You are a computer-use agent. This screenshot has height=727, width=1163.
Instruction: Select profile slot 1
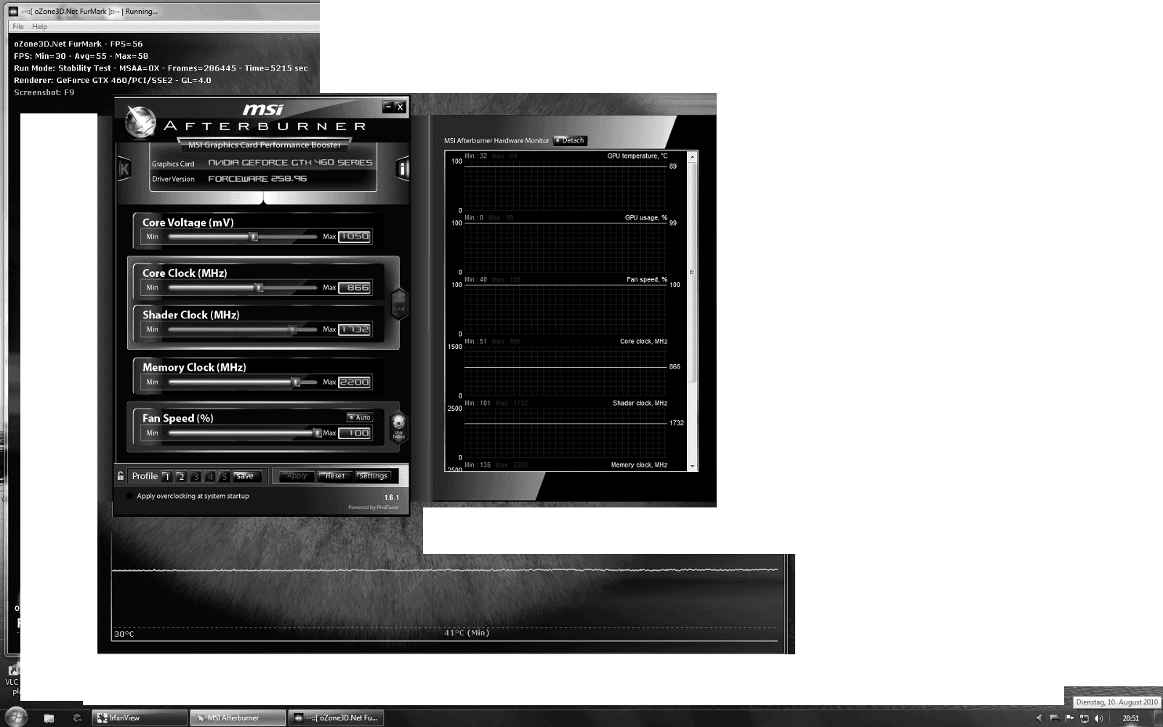pos(167,476)
